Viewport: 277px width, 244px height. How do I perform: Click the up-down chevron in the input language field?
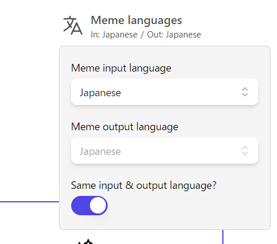(x=245, y=92)
